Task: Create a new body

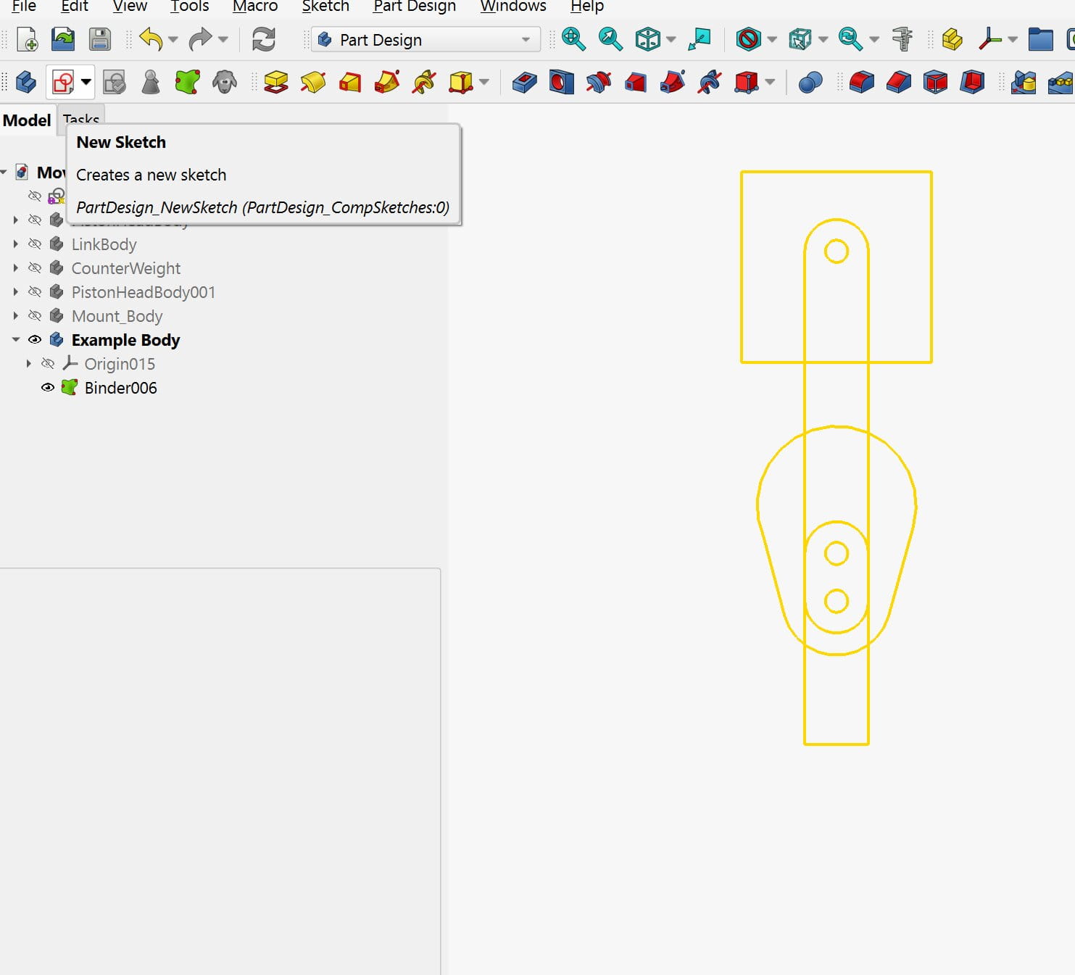Action: tap(26, 83)
